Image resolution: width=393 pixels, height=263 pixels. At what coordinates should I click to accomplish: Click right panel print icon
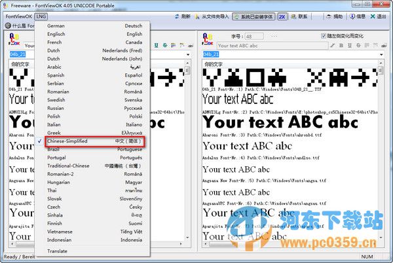384,46
